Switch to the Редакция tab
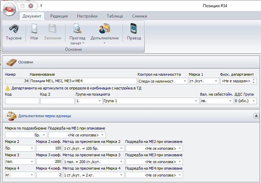The height and width of the screenshot is (183, 261). coord(59,16)
